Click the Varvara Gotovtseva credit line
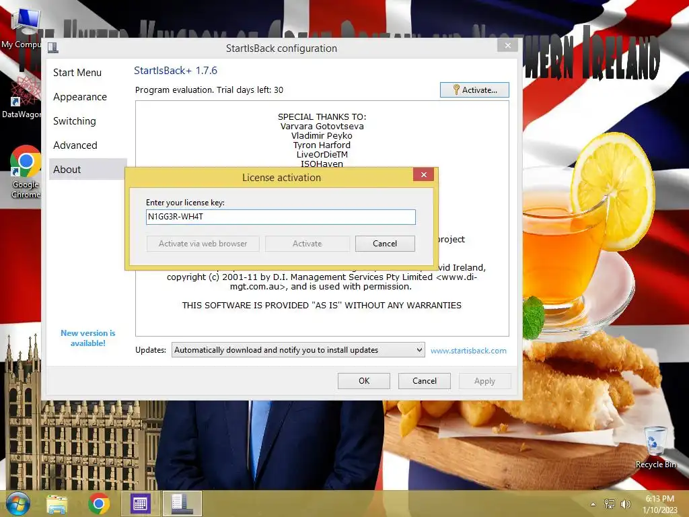689x517 pixels. [x=322, y=126]
